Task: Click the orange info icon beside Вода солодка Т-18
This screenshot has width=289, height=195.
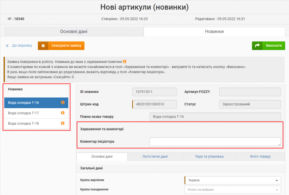Action: (62, 123)
